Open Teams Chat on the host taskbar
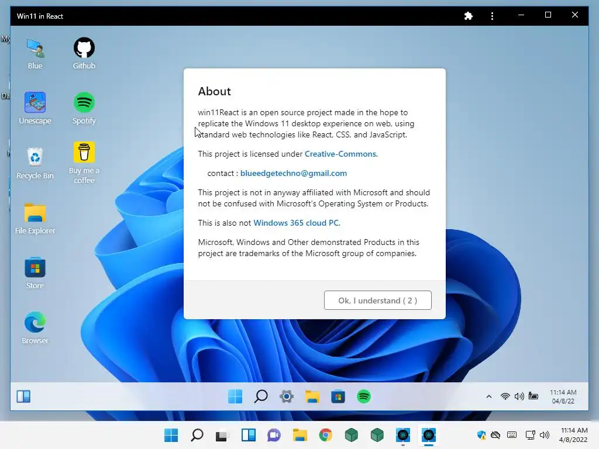 274,435
